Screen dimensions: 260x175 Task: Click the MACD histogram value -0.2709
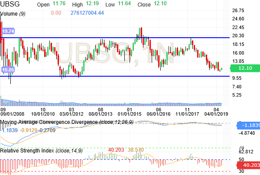coord(47,130)
